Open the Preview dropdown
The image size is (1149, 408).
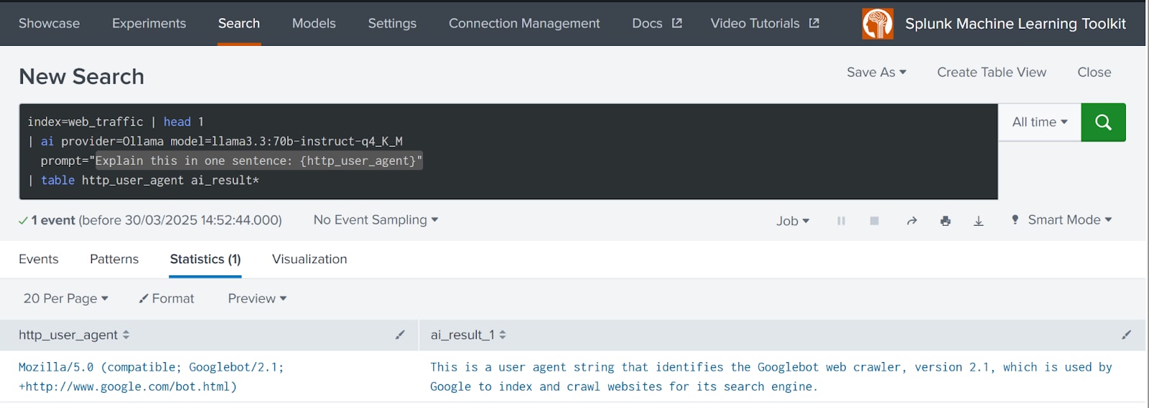(x=257, y=298)
